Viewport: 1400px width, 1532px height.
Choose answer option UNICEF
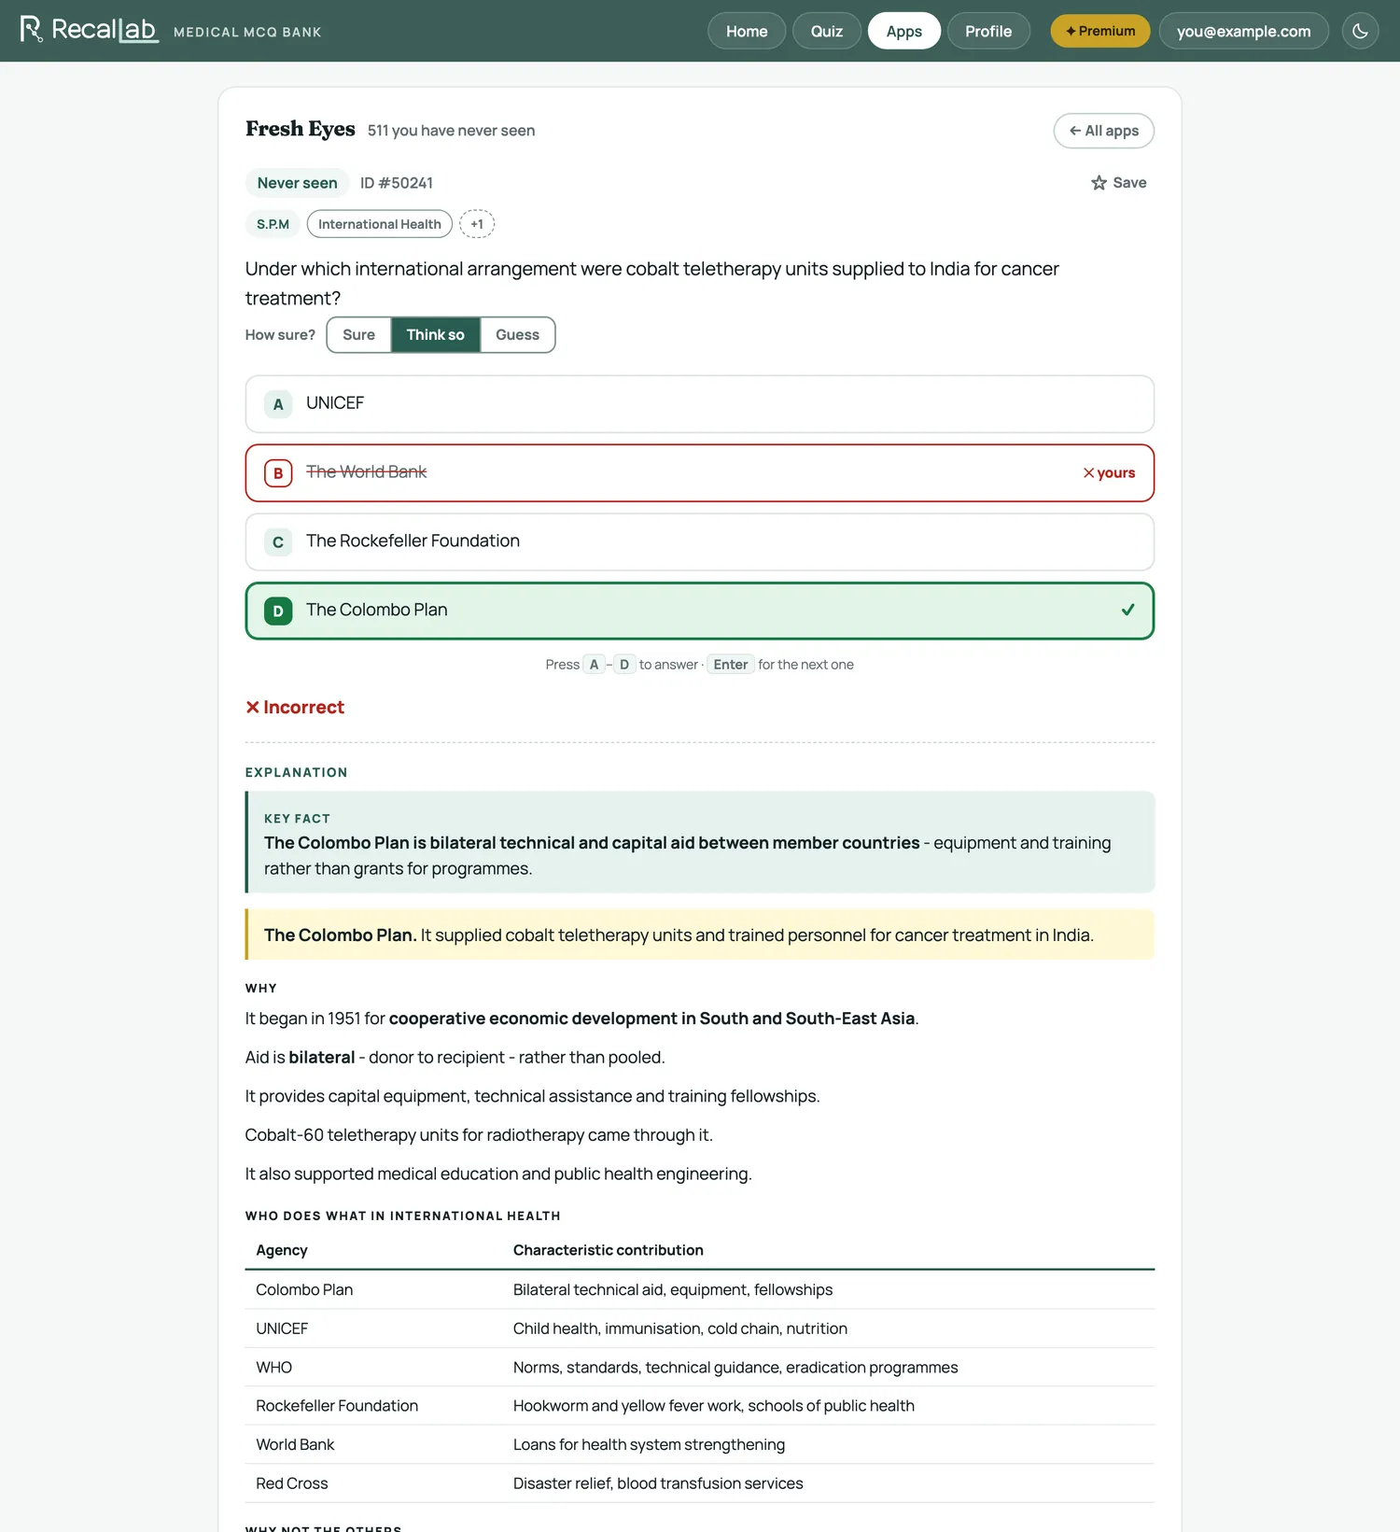[x=700, y=404]
